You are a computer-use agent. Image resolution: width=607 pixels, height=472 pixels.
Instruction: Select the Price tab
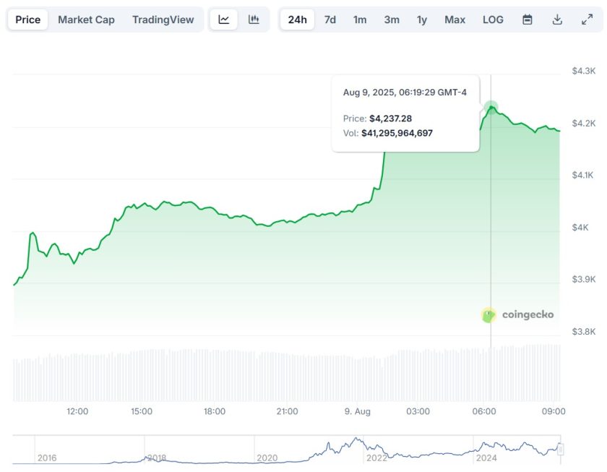click(x=28, y=20)
